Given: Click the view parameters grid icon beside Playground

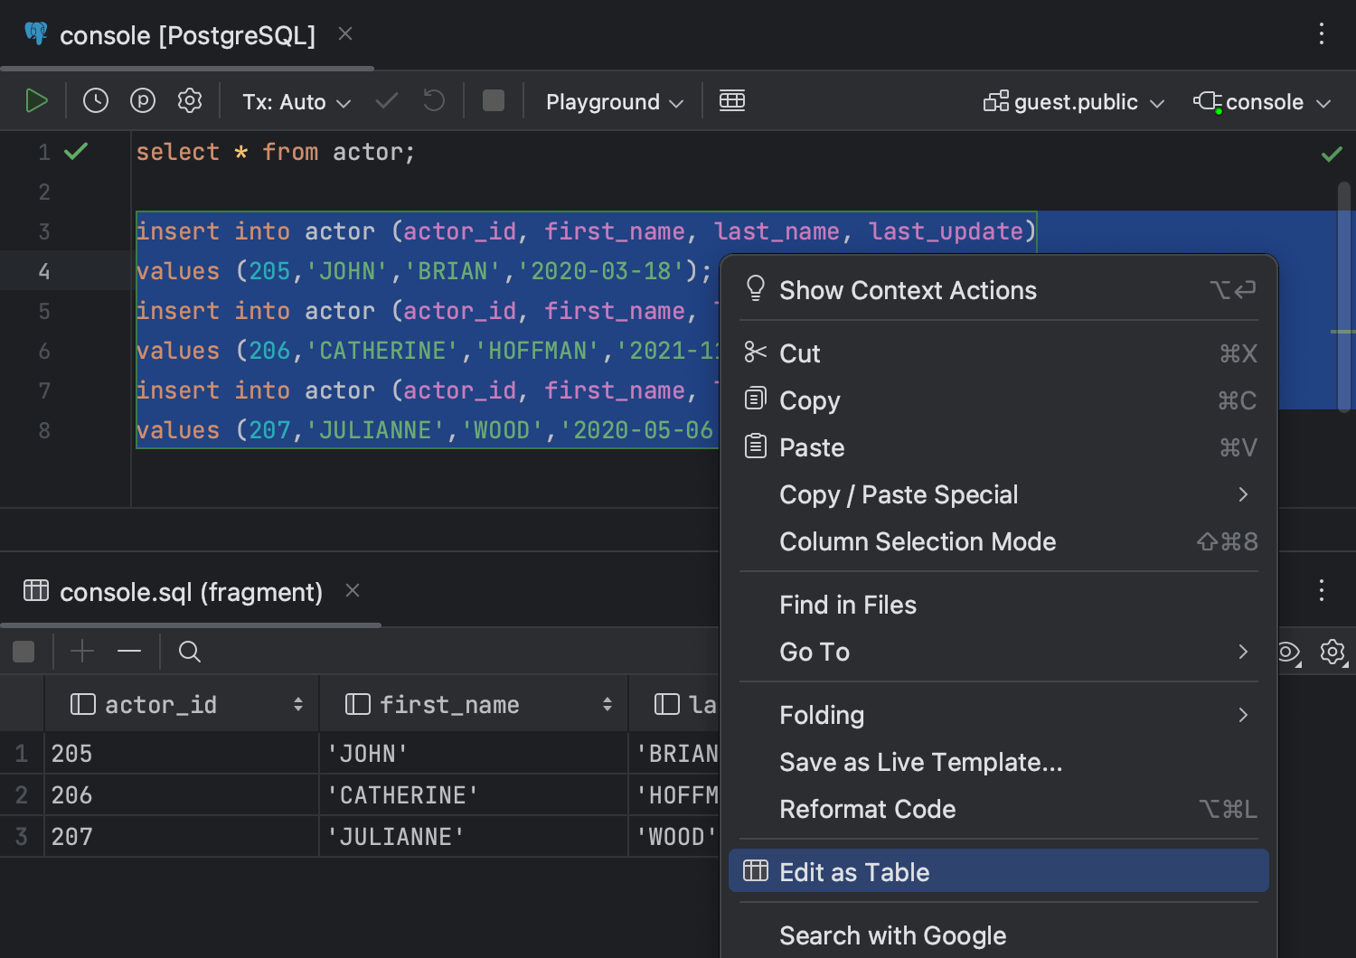Looking at the screenshot, I should [732, 100].
